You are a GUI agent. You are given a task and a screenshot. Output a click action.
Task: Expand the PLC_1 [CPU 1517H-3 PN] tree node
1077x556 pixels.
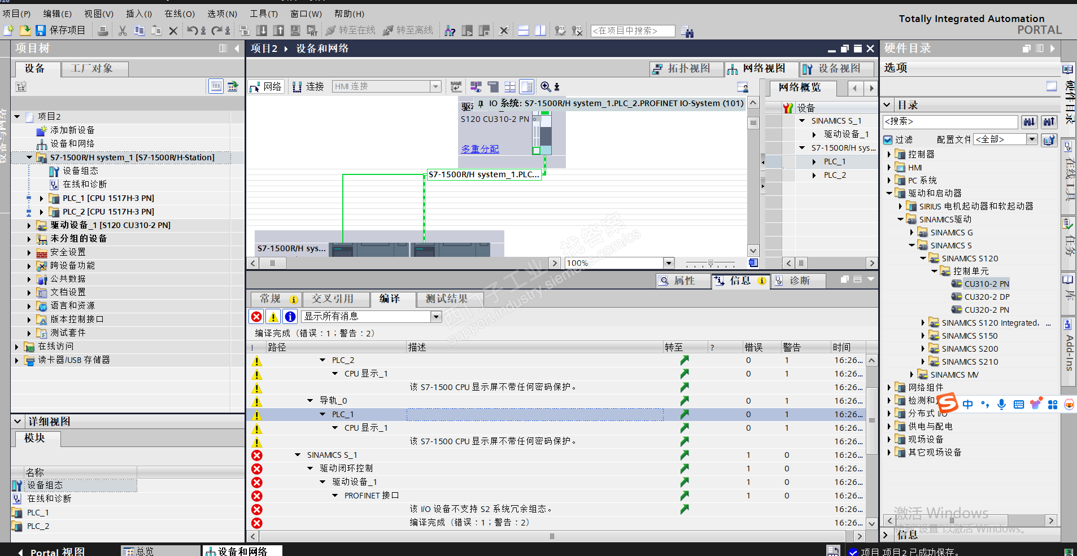(41, 198)
